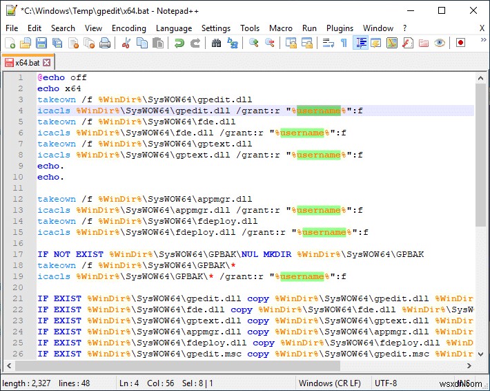Open the Plugins menu
The width and height of the screenshot is (490, 391).
[340, 28]
